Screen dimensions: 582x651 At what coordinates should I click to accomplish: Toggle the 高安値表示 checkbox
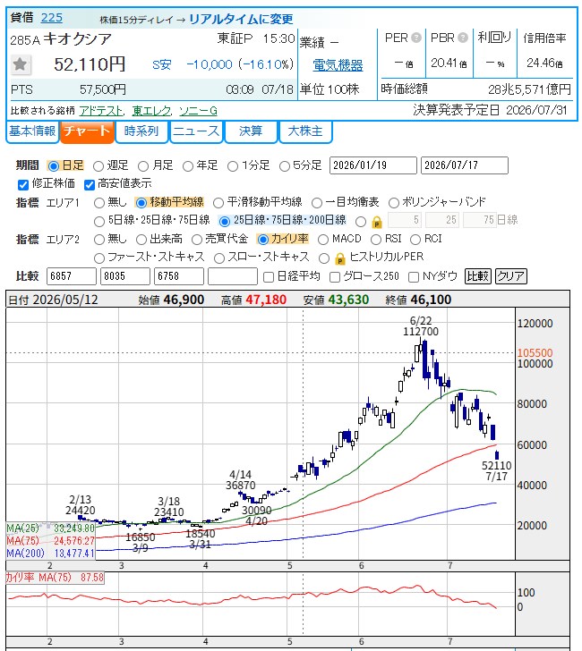pyautogui.click(x=89, y=184)
